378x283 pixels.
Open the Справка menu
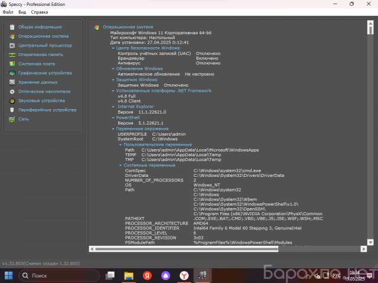(40, 12)
